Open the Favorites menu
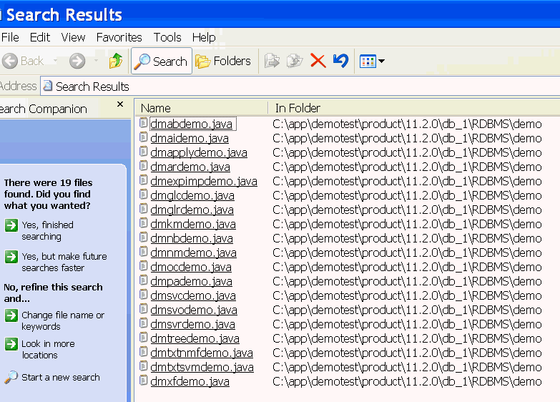Image resolution: width=560 pixels, height=402 pixels. point(119,37)
